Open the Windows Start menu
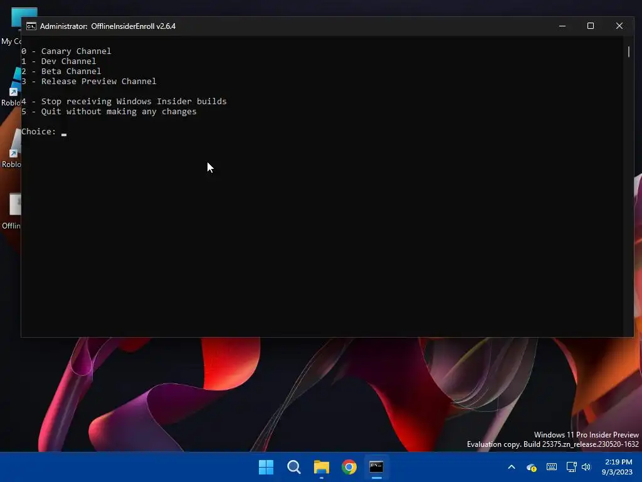Image resolution: width=642 pixels, height=482 pixels. click(266, 467)
